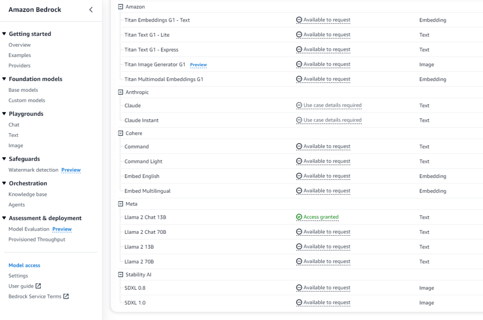Click 'Access granted' for Llama 2 Chat 13B

click(321, 217)
